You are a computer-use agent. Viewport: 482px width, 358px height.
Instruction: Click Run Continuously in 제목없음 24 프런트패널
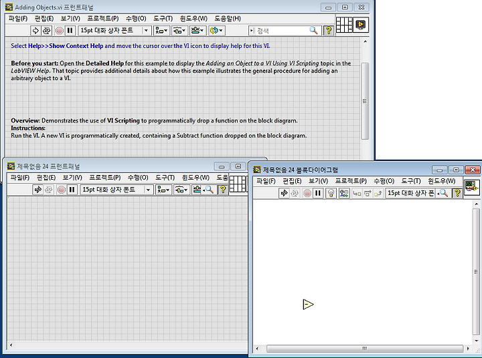click(x=49, y=190)
